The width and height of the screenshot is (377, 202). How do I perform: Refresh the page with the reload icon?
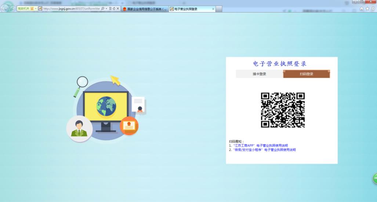114,9
